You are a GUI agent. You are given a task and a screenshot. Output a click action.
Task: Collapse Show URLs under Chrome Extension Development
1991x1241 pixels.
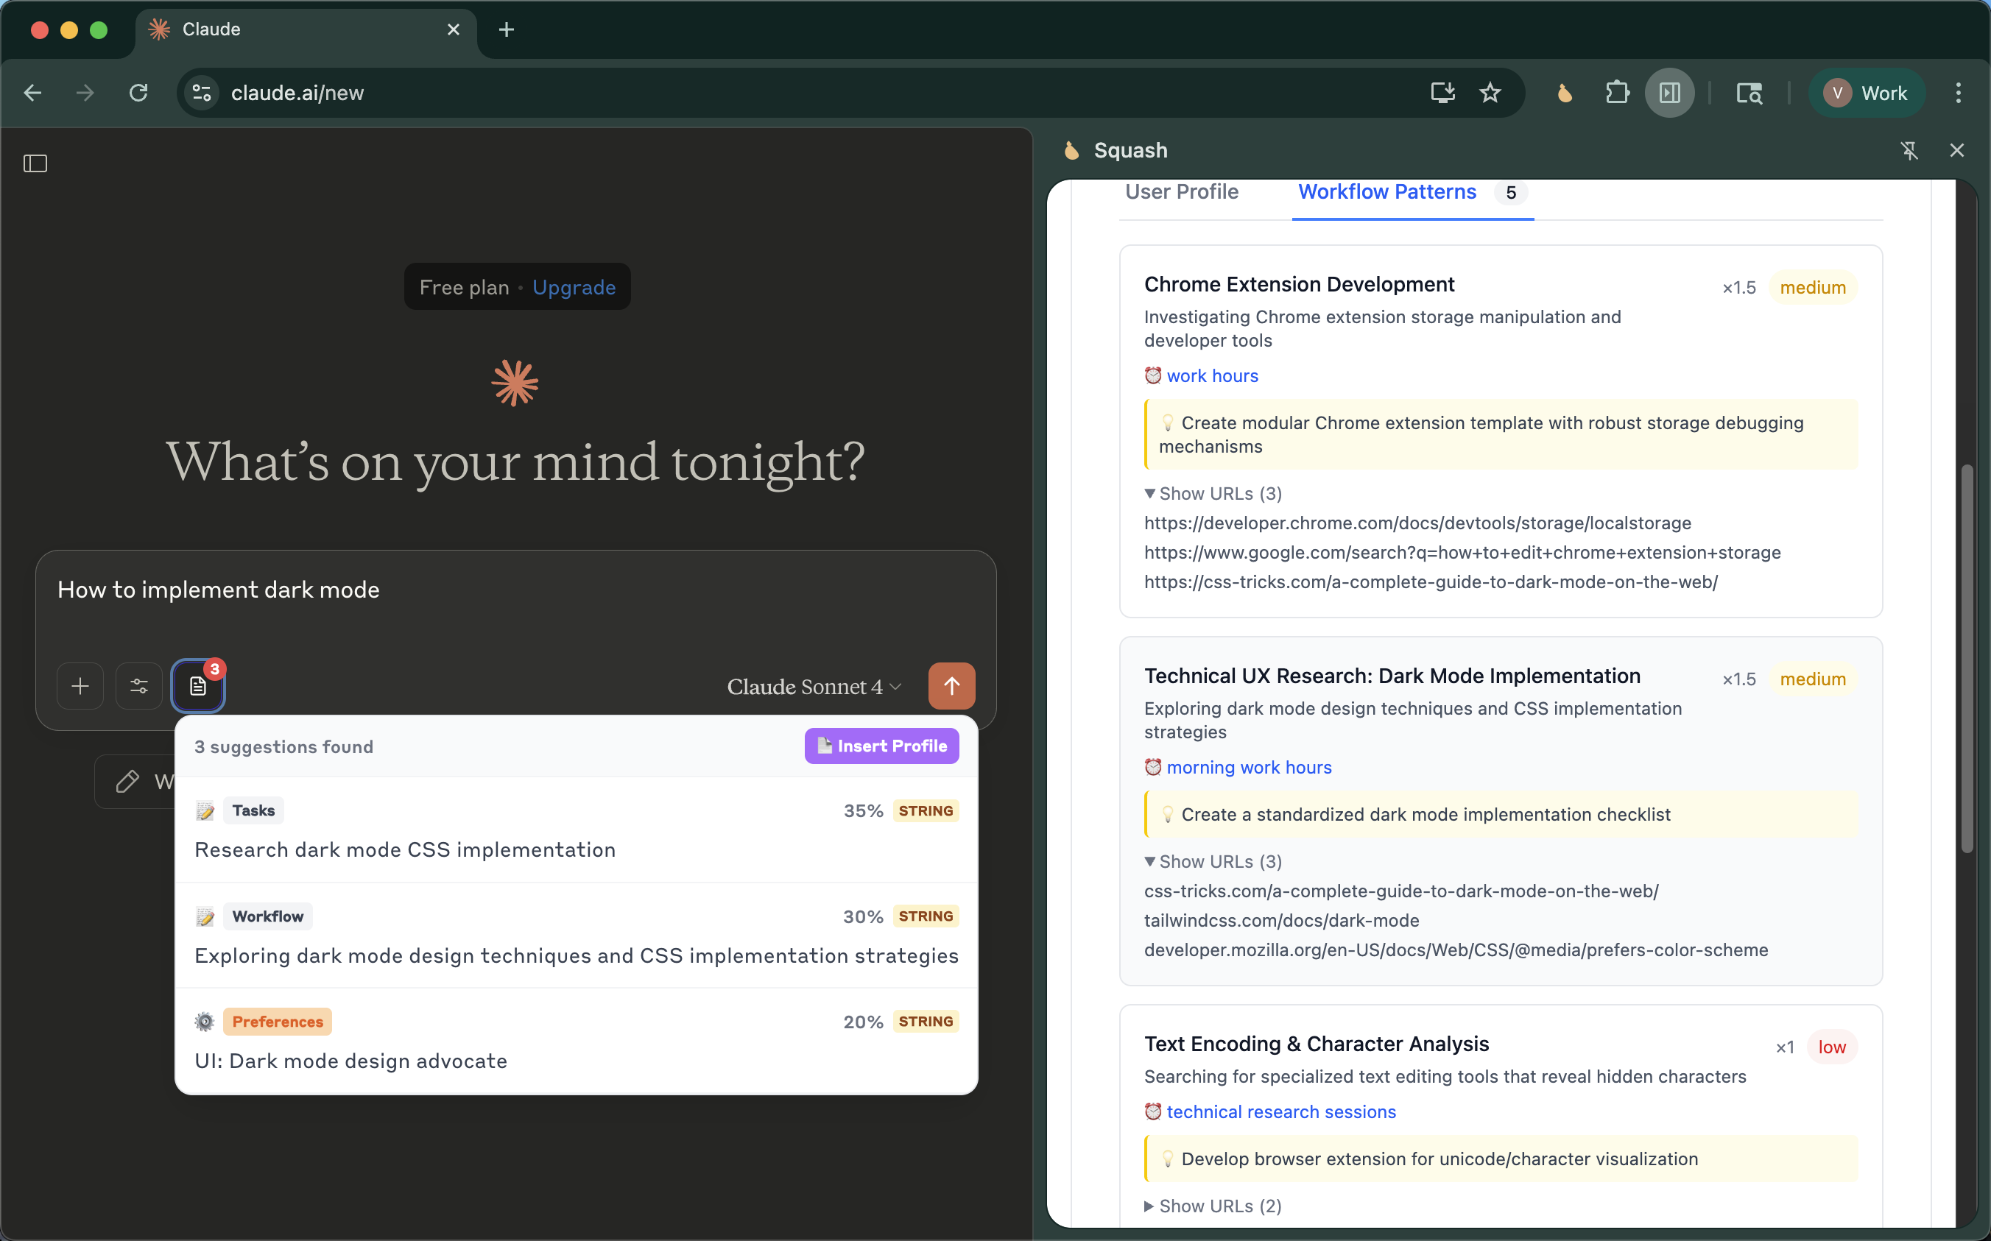1213,493
